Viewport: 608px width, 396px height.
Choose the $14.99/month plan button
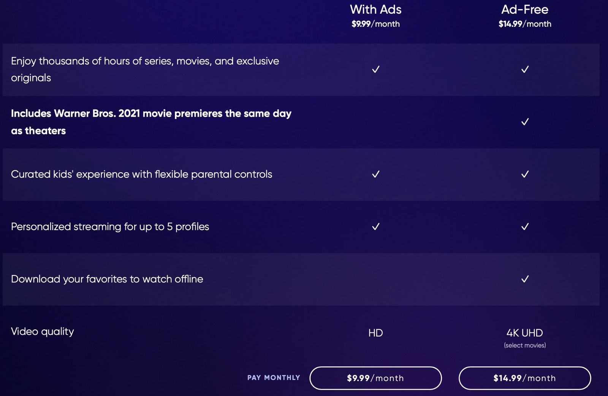click(x=524, y=378)
